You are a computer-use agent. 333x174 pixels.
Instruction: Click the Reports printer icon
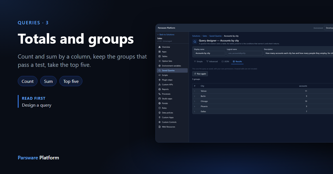click(x=160, y=89)
